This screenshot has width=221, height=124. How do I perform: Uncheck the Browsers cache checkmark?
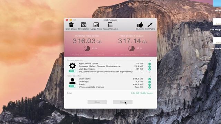coord(150,66)
